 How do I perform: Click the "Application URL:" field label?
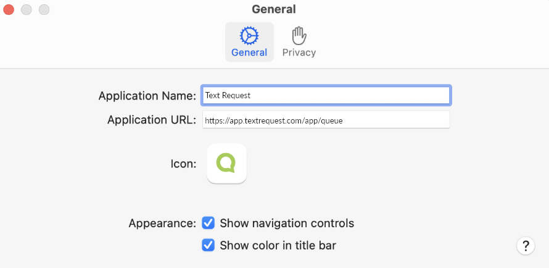[152, 120]
